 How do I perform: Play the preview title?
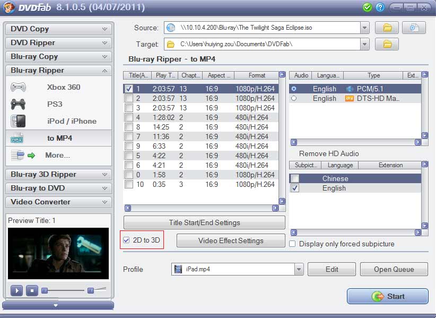[x=16, y=291]
